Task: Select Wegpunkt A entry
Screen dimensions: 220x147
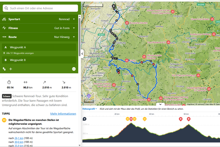Action: tap(39, 47)
